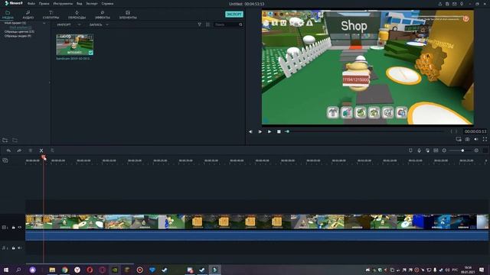Viewport: 490px width, 275px height.
Task: Lock video track 1
Action: [13, 228]
